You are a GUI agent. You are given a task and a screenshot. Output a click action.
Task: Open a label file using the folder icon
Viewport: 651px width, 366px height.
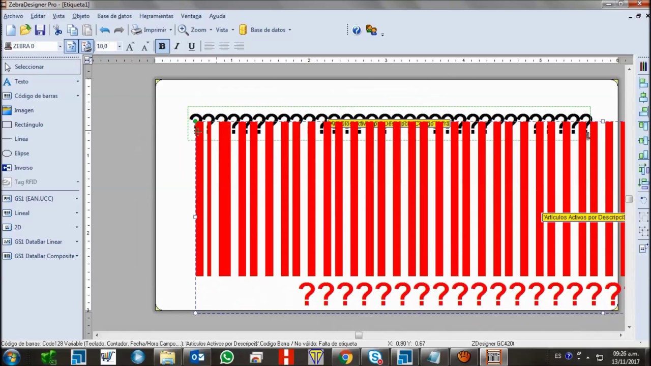click(25, 30)
